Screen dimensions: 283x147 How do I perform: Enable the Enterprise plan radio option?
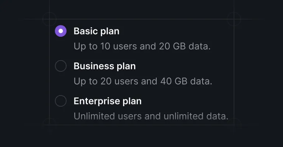coord(61,101)
